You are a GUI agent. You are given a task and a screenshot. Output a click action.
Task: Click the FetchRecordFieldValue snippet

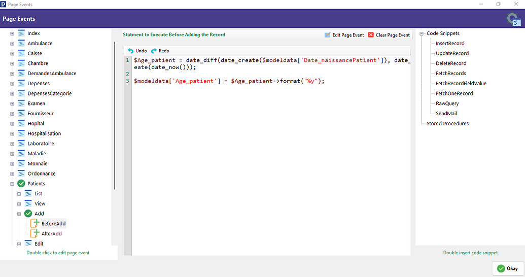pyautogui.click(x=461, y=84)
